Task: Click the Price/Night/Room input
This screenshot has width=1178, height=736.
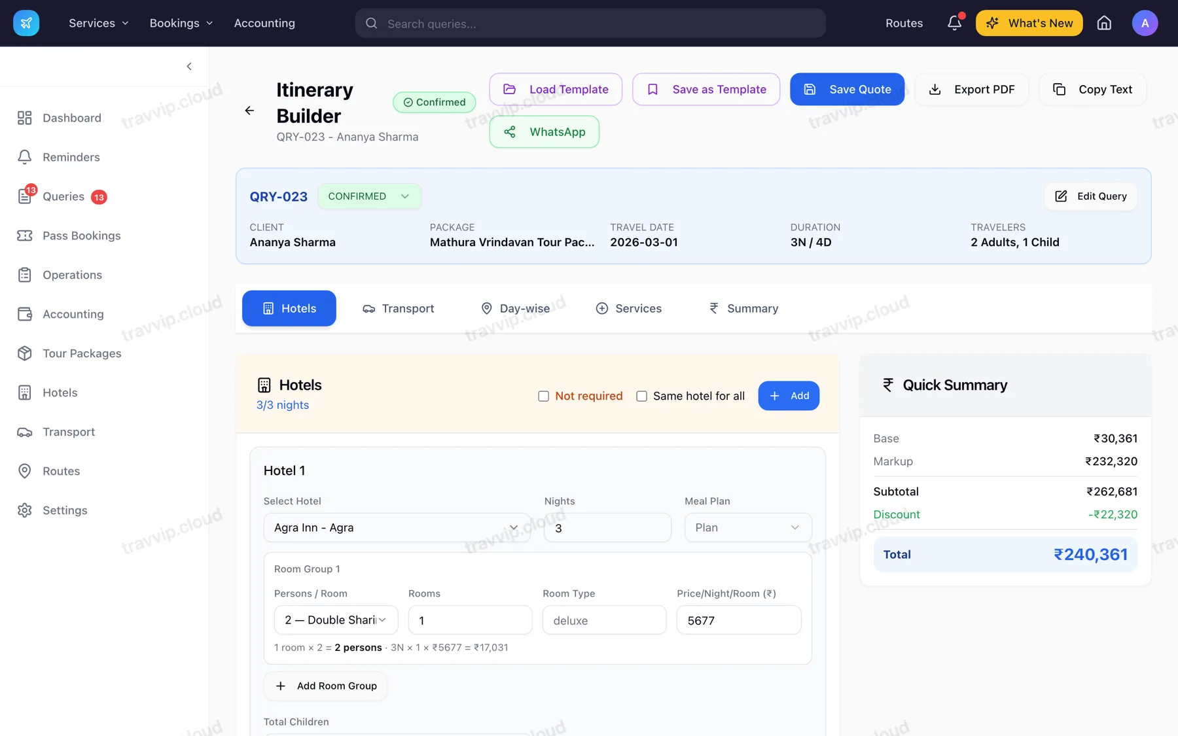Action: [x=739, y=620]
